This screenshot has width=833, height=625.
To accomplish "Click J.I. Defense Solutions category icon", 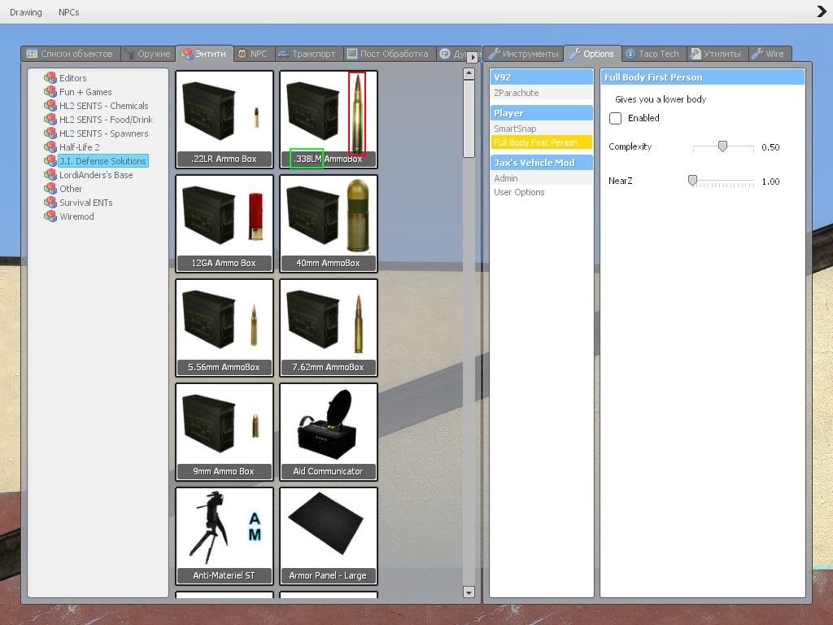I will [50, 161].
